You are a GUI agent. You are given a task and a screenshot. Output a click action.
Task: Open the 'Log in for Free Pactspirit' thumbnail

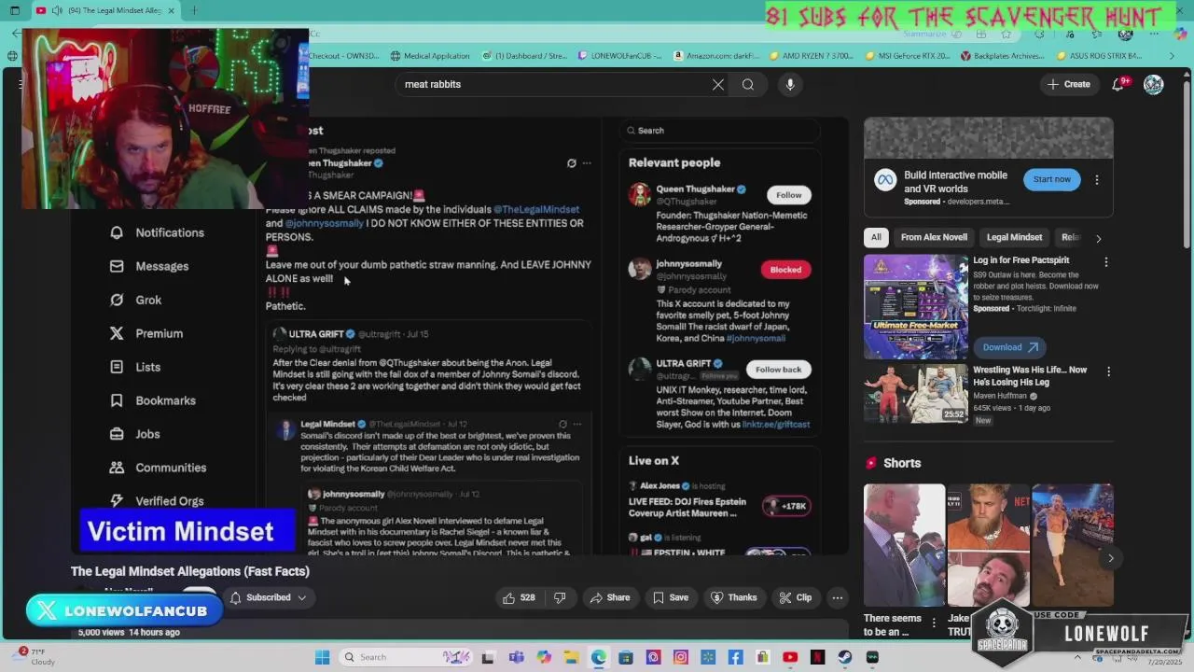(x=915, y=306)
